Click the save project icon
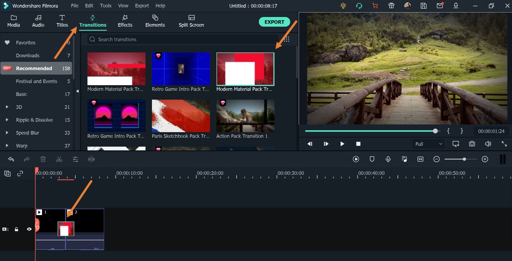The height and width of the screenshot is (261, 512). point(424,5)
